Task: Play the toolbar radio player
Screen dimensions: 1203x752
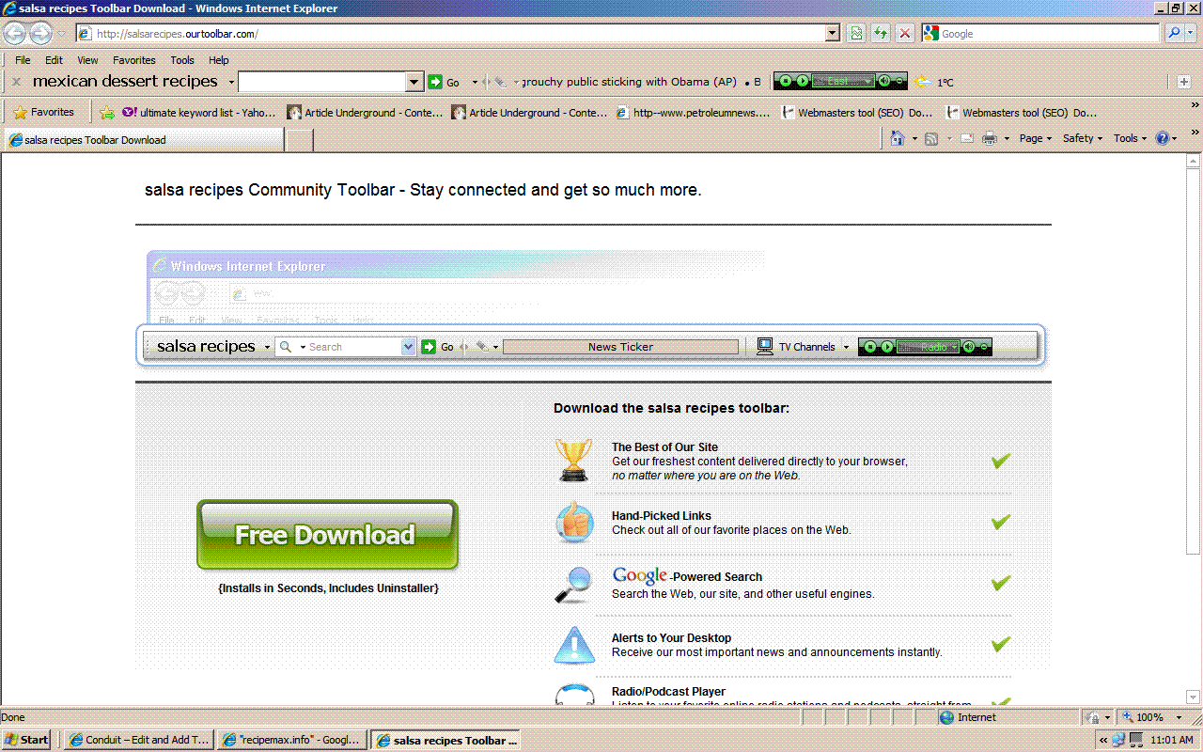Action: point(802,82)
